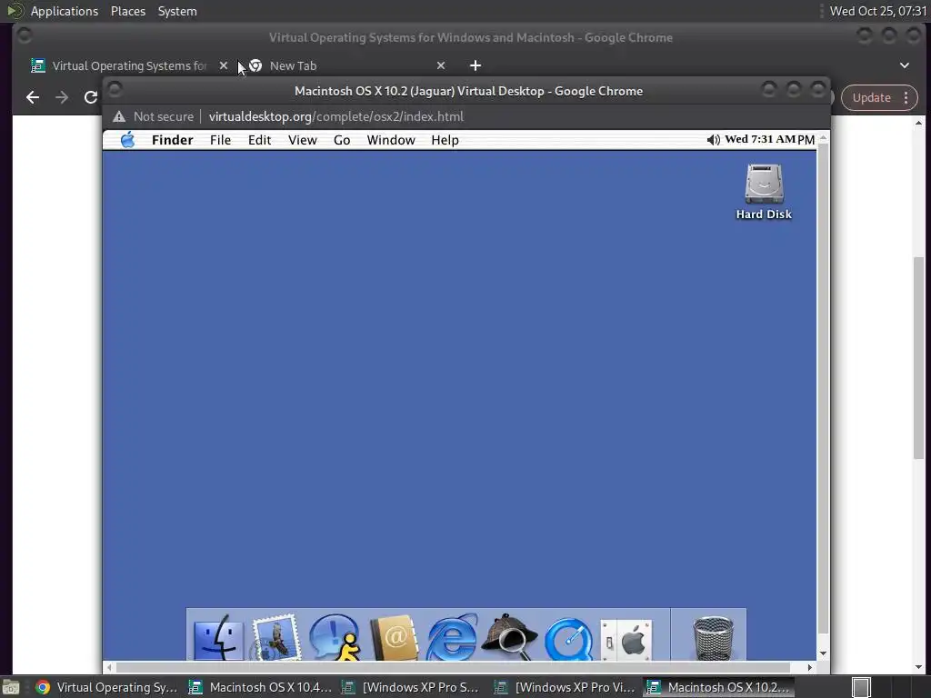Open the Help menu in Finder

point(445,140)
